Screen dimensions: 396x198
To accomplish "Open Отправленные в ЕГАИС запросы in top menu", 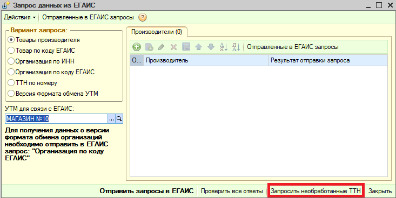I will tap(88, 17).
